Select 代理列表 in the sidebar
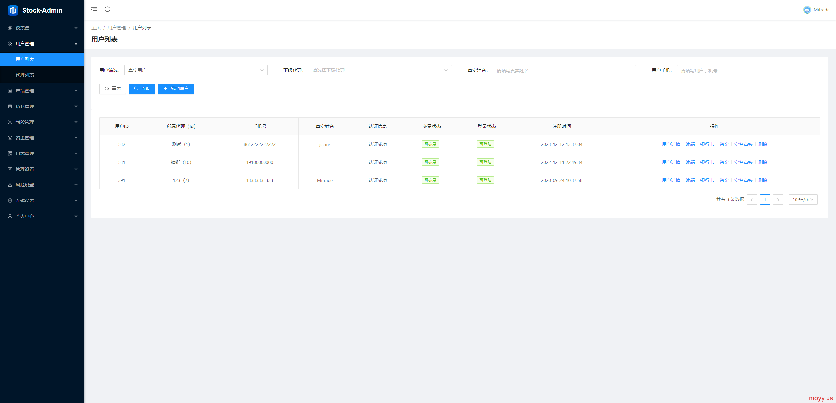This screenshot has width=836, height=403. point(42,75)
